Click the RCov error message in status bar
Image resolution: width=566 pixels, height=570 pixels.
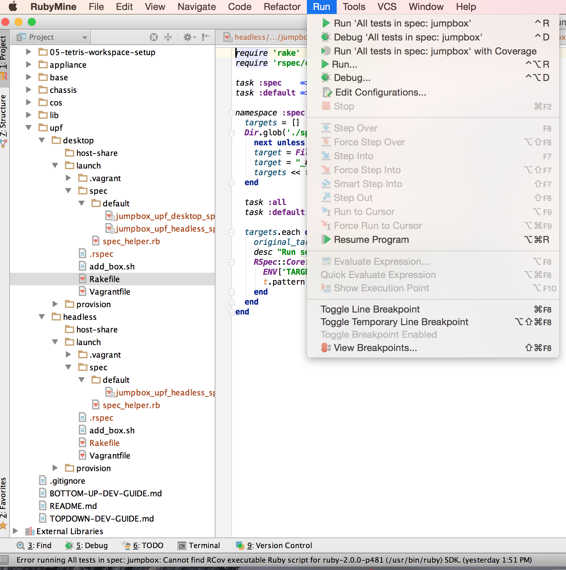274,560
